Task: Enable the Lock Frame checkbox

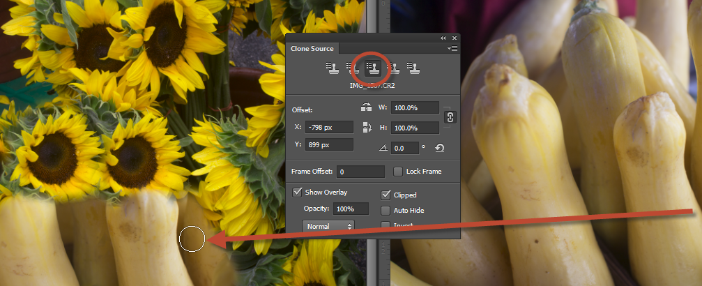Action: (398, 172)
